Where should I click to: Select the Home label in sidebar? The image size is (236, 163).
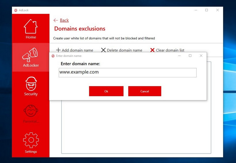point(31,37)
